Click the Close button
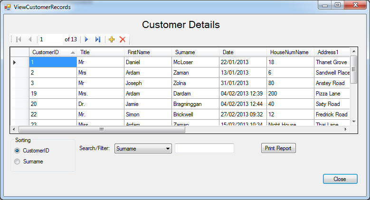 pos(340,179)
